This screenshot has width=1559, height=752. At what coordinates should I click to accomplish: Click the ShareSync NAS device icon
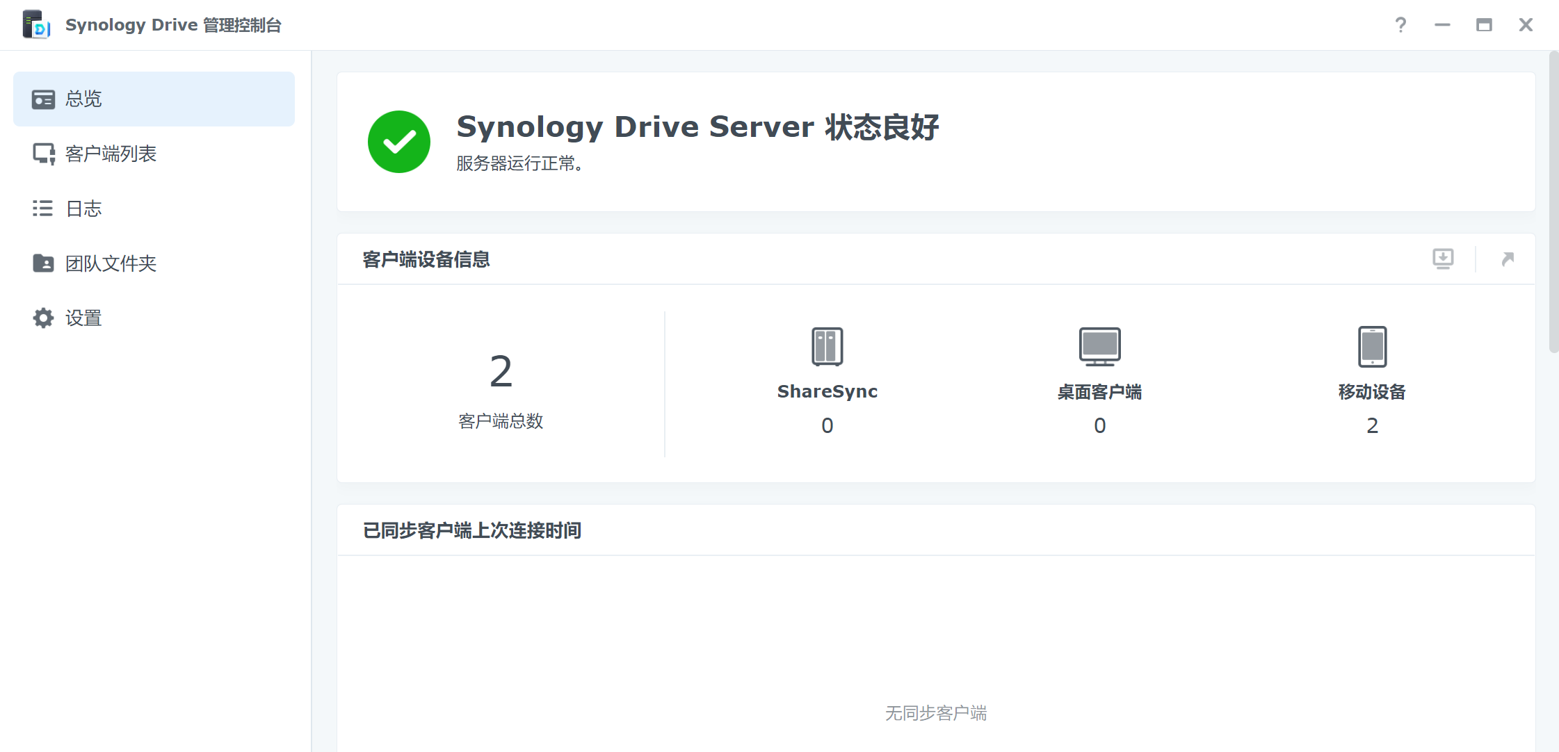(x=827, y=346)
